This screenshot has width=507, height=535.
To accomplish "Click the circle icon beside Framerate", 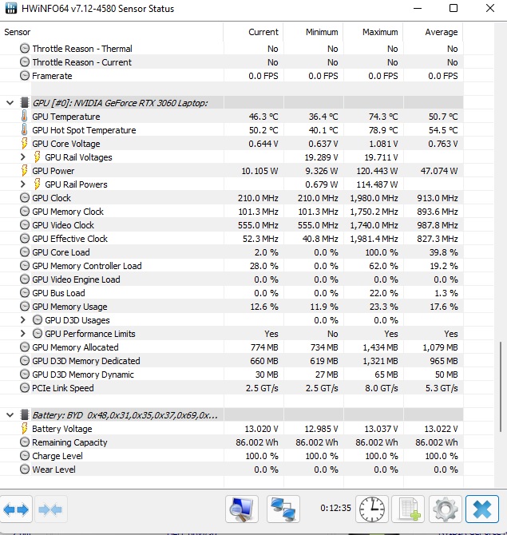I will pos(25,76).
